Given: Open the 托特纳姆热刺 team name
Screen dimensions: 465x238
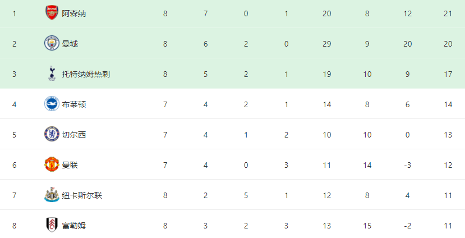Looking at the screenshot, I should [86, 74].
